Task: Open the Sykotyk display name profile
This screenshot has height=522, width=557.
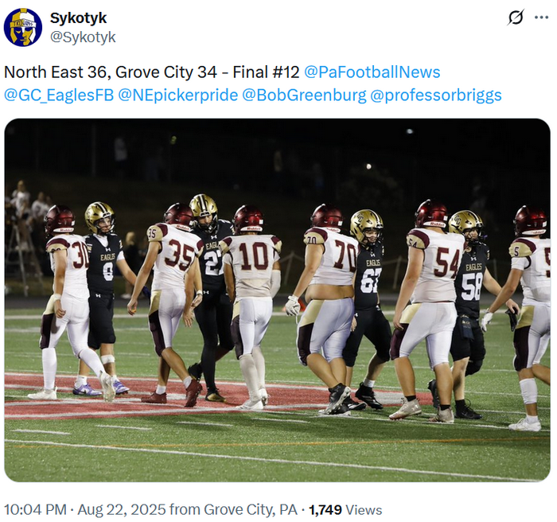Action: 78,18
